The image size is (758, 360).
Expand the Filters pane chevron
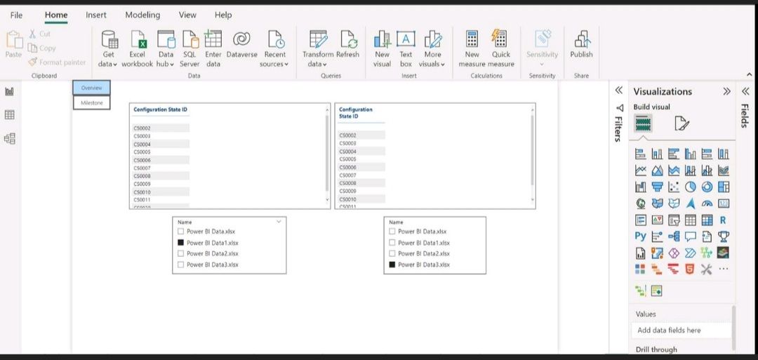pyautogui.click(x=618, y=91)
